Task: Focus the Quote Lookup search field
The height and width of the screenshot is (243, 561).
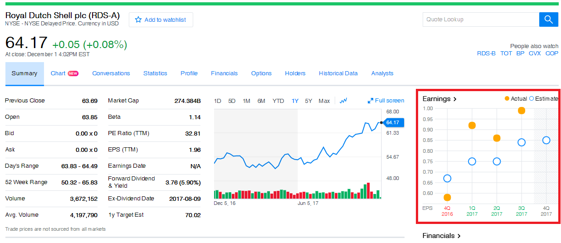Action: pos(481,19)
